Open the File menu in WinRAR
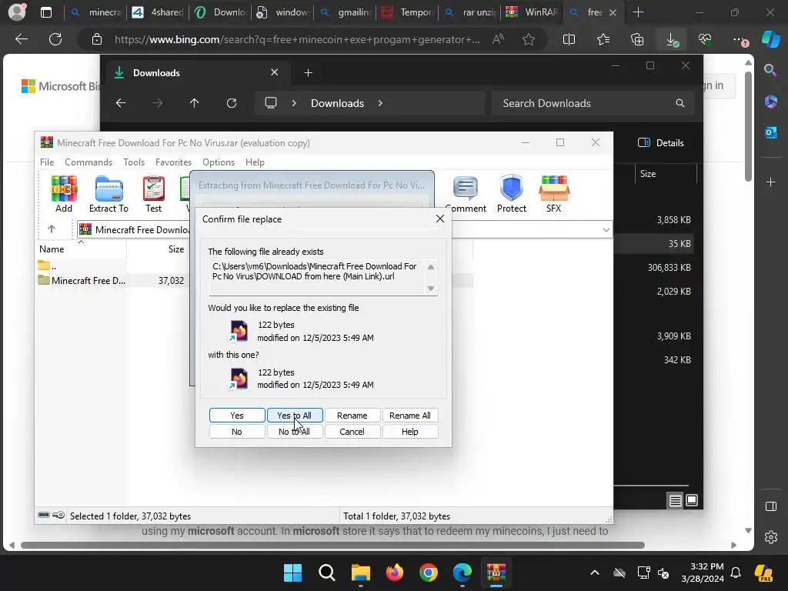This screenshot has width=788, height=591. coord(47,162)
